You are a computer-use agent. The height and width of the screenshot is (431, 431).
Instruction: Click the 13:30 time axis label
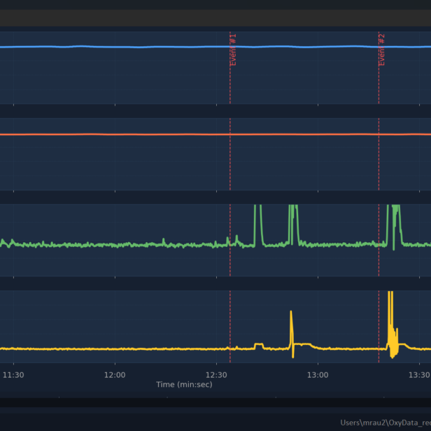419,375
